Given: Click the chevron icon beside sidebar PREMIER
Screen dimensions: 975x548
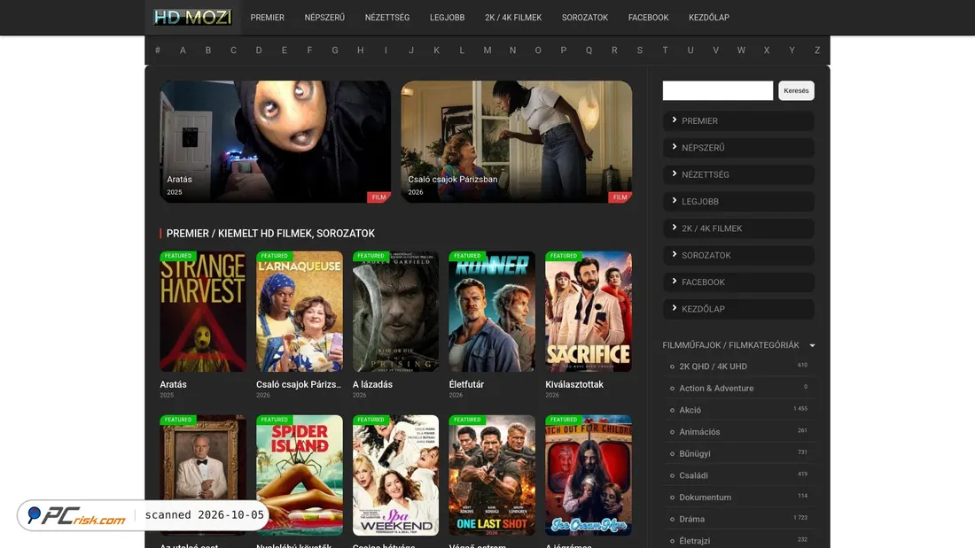Looking at the screenshot, I should [x=674, y=120].
